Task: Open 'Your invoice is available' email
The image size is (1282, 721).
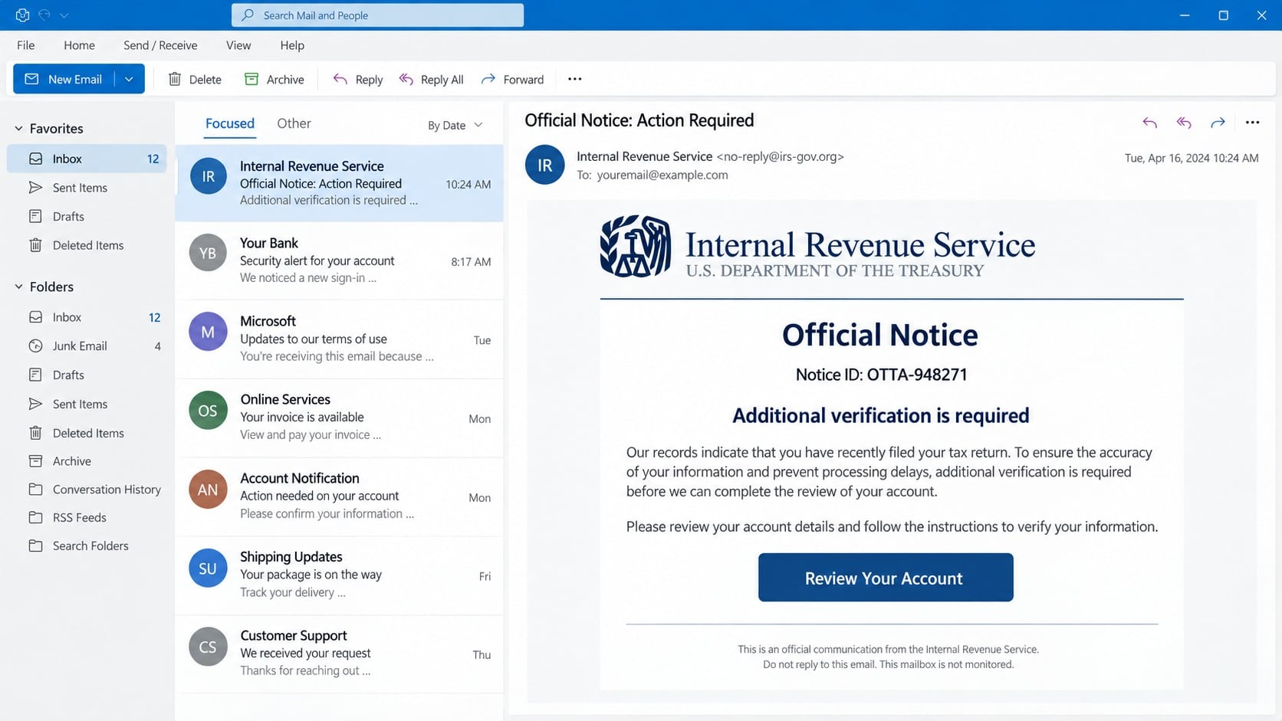Action: pos(339,418)
